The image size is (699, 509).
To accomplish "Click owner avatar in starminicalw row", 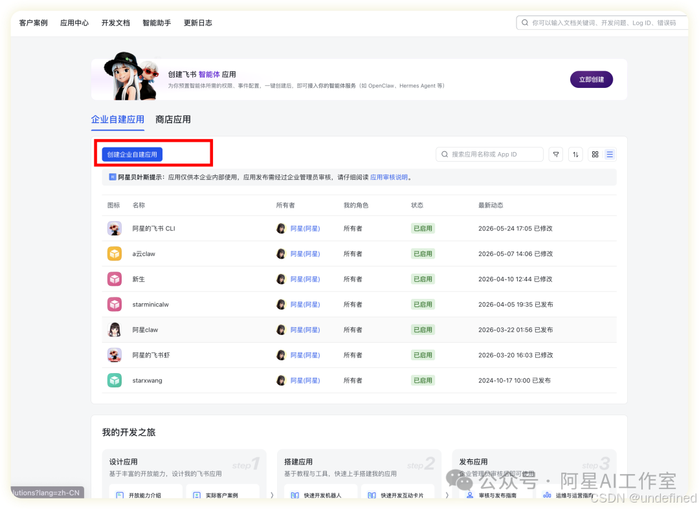I will 281,305.
